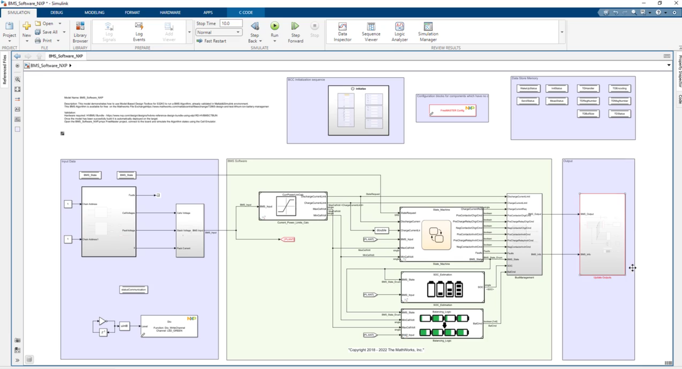Click the Stop Time input field
This screenshot has width=682, height=369.
(231, 23)
